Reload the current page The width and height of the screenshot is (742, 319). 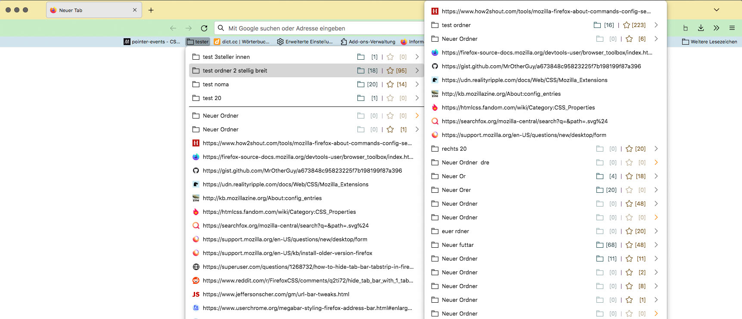(x=204, y=28)
